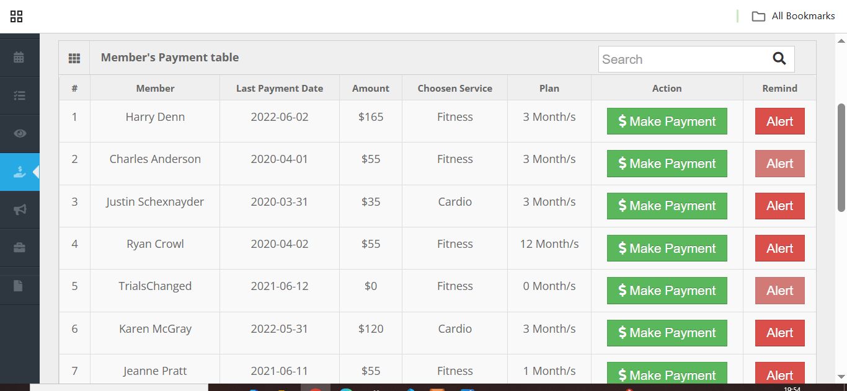This screenshot has height=391, width=847.
Task: Open the briefcase icon in sidebar
Action: (x=19, y=247)
